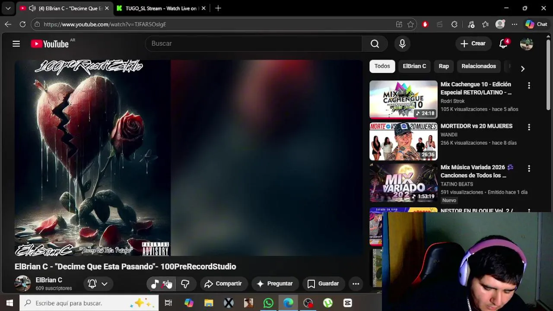Open the YouTube account avatar menu
This screenshot has width=553, height=311.
click(527, 44)
